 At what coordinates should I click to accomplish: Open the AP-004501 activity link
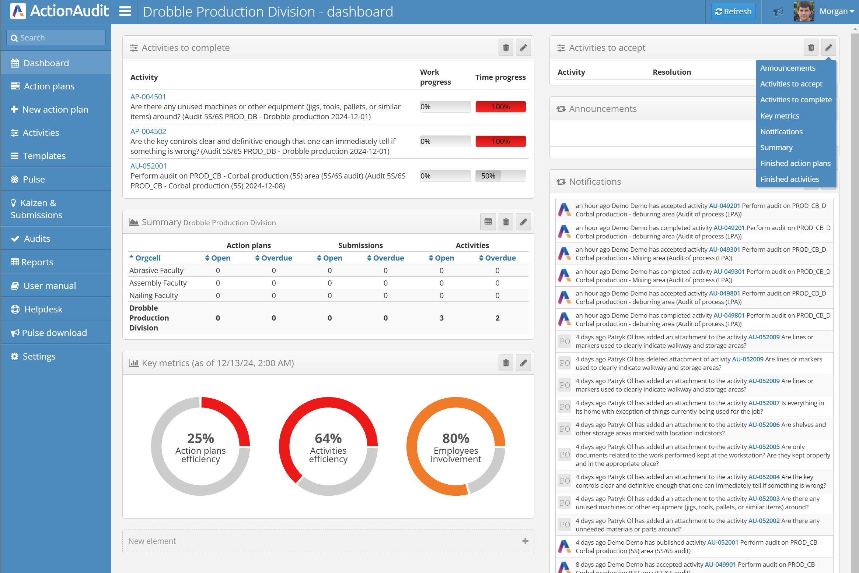[148, 97]
